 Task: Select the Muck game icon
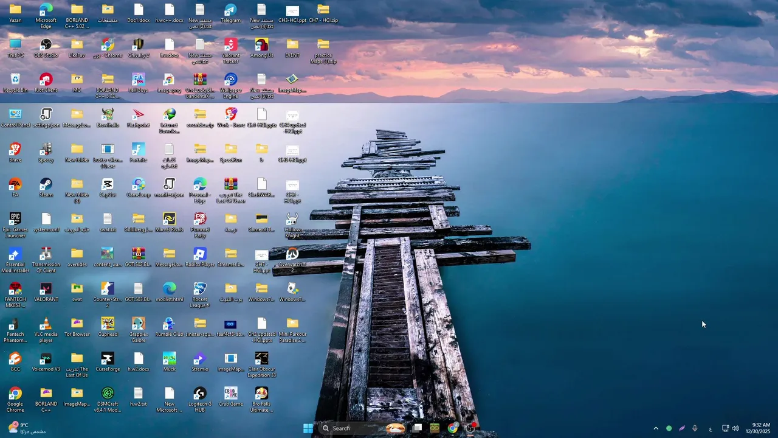coord(169,361)
